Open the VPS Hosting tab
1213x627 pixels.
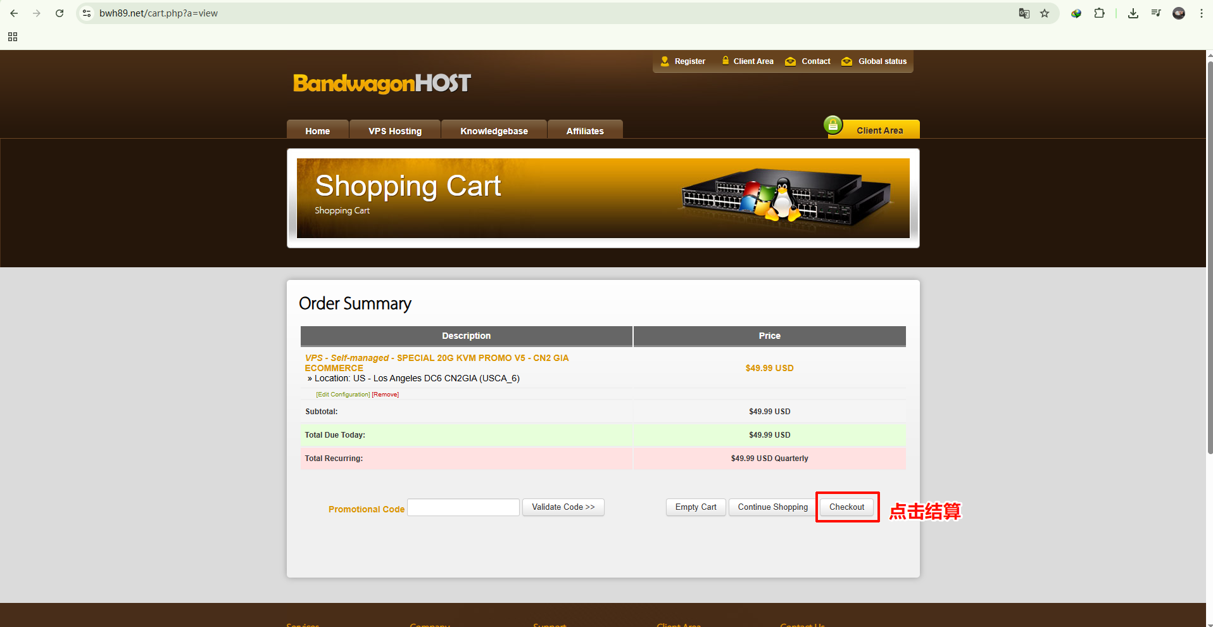click(395, 130)
